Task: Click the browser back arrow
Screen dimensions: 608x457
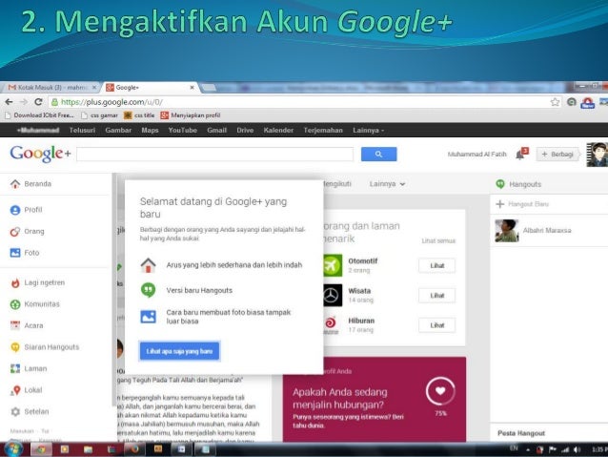Action: point(9,102)
